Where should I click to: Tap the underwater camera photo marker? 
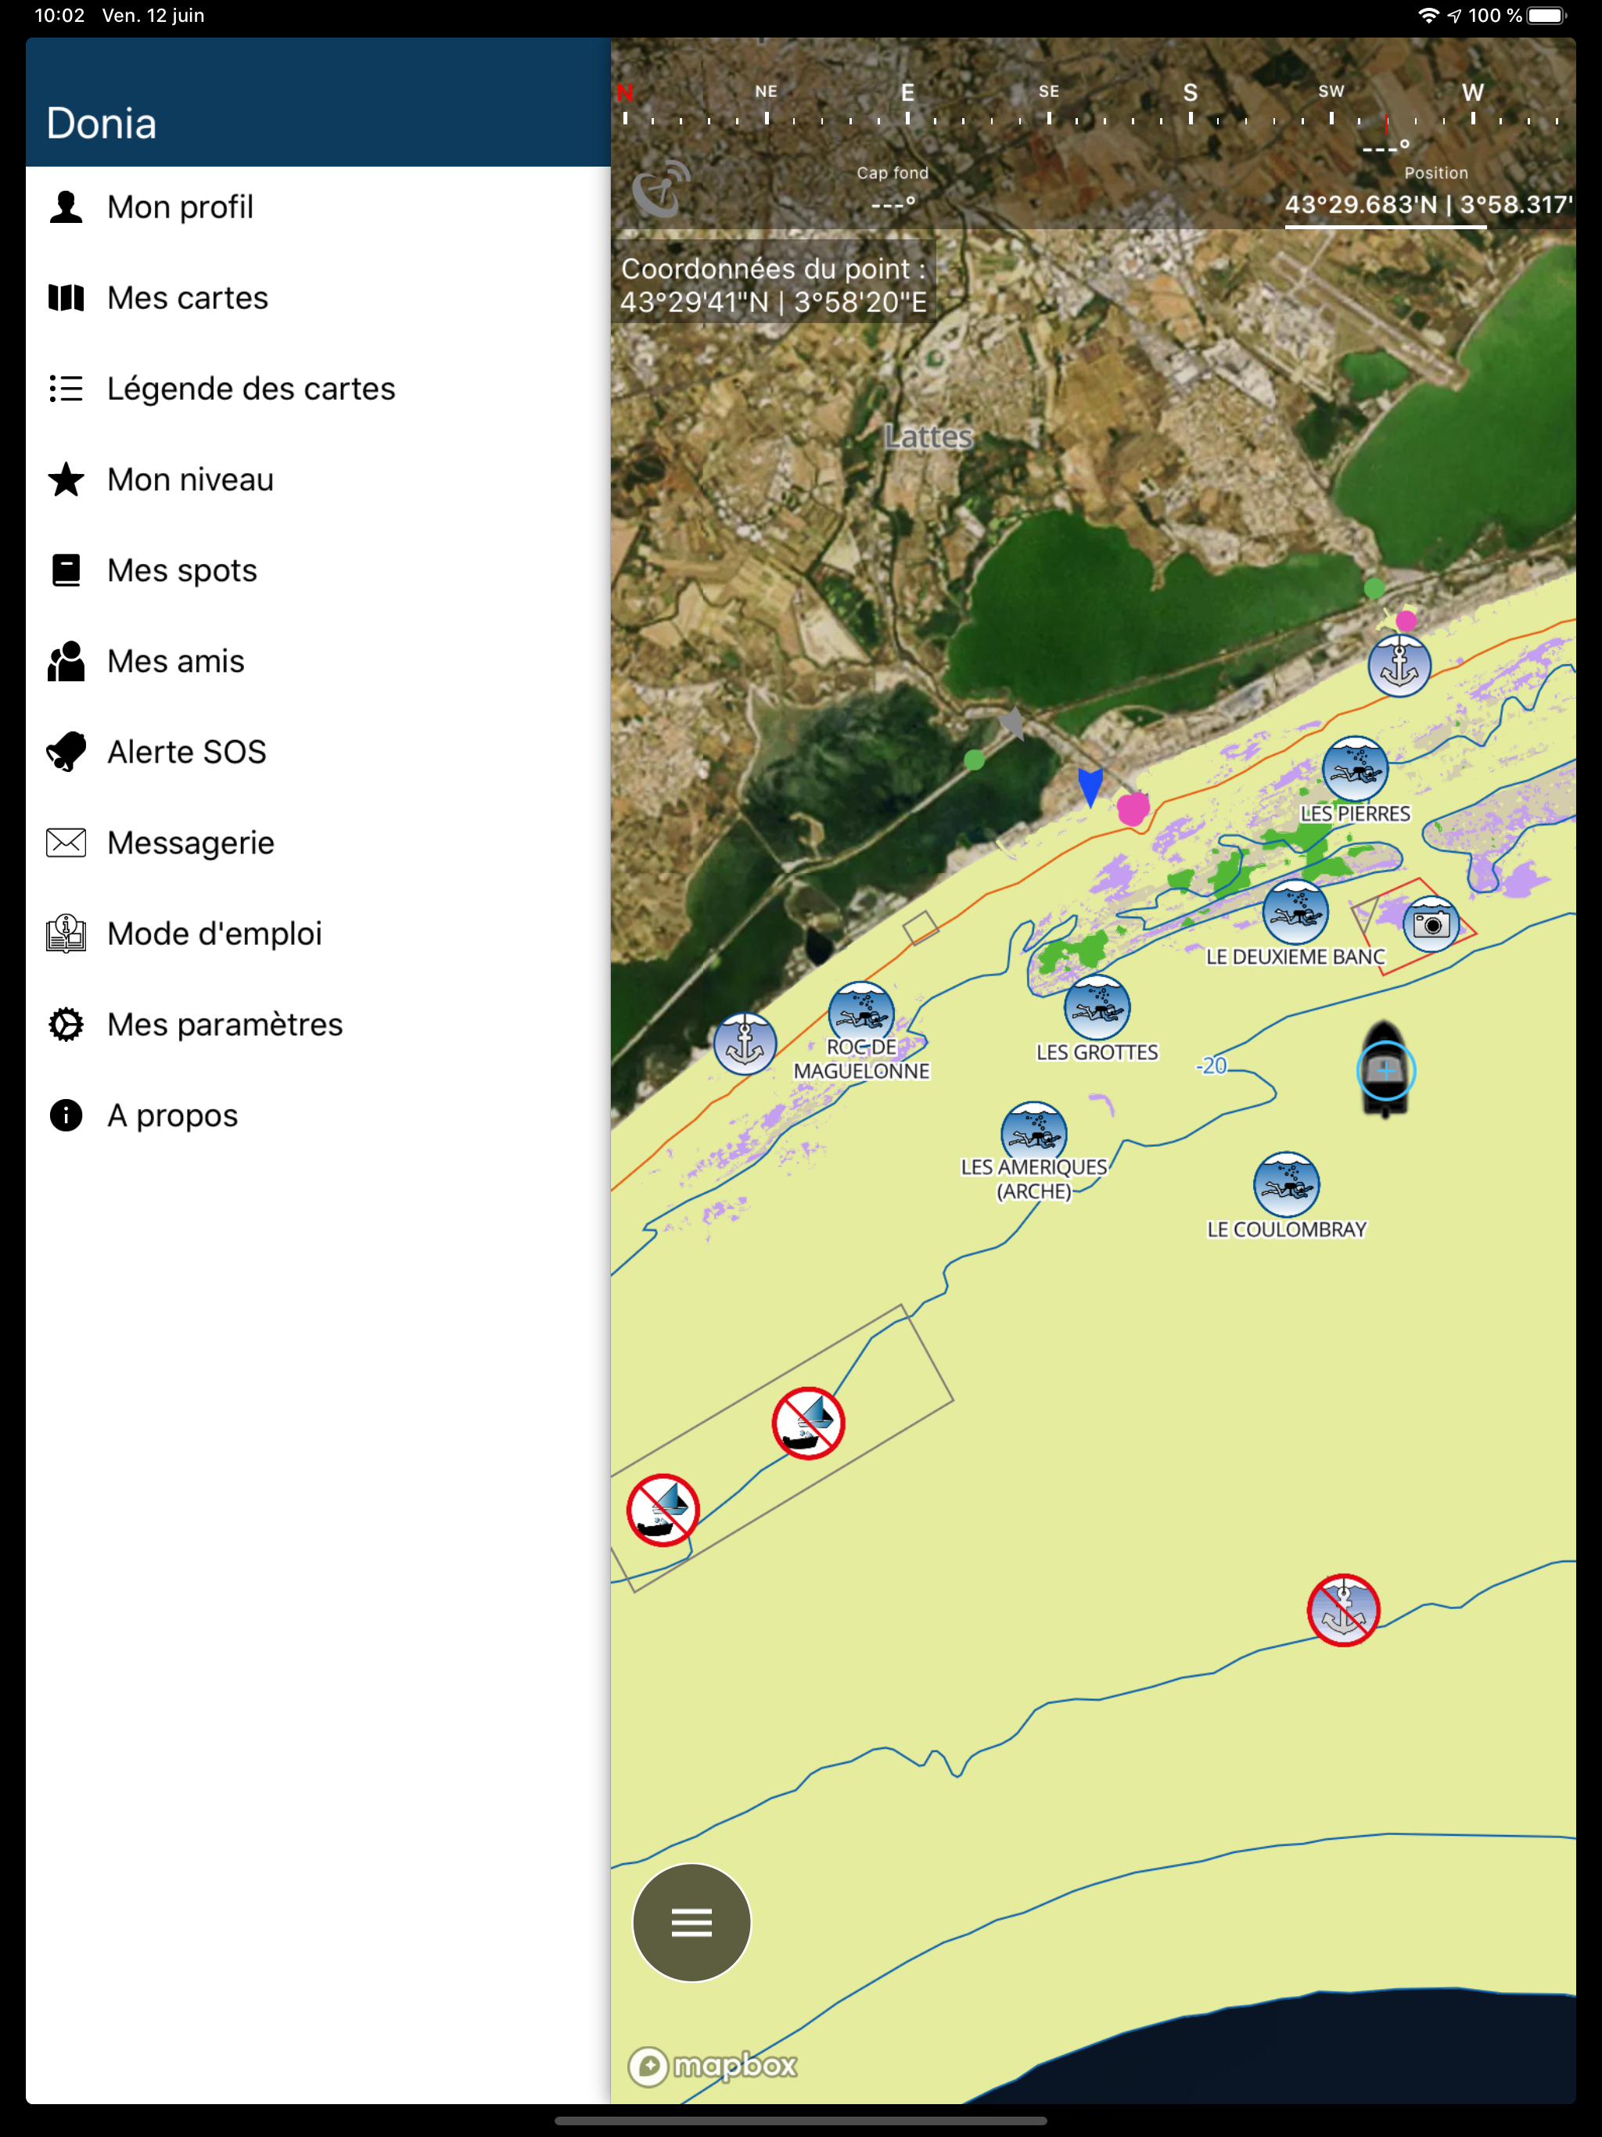(1431, 925)
